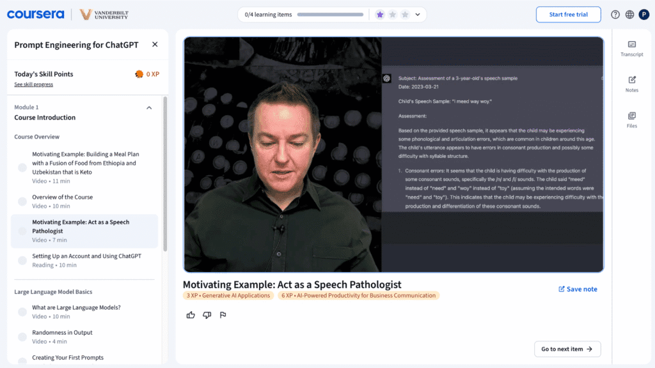Open Overview of the Course video

(x=86, y=201)
